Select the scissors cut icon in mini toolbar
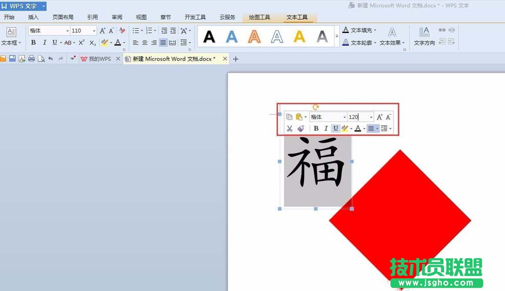Image resolution: width=505 pixels, height=291 pixels. pos(290,129)
